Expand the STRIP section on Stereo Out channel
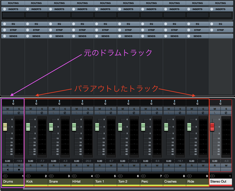This screenshot has width=235, height=191. (220, 30)
